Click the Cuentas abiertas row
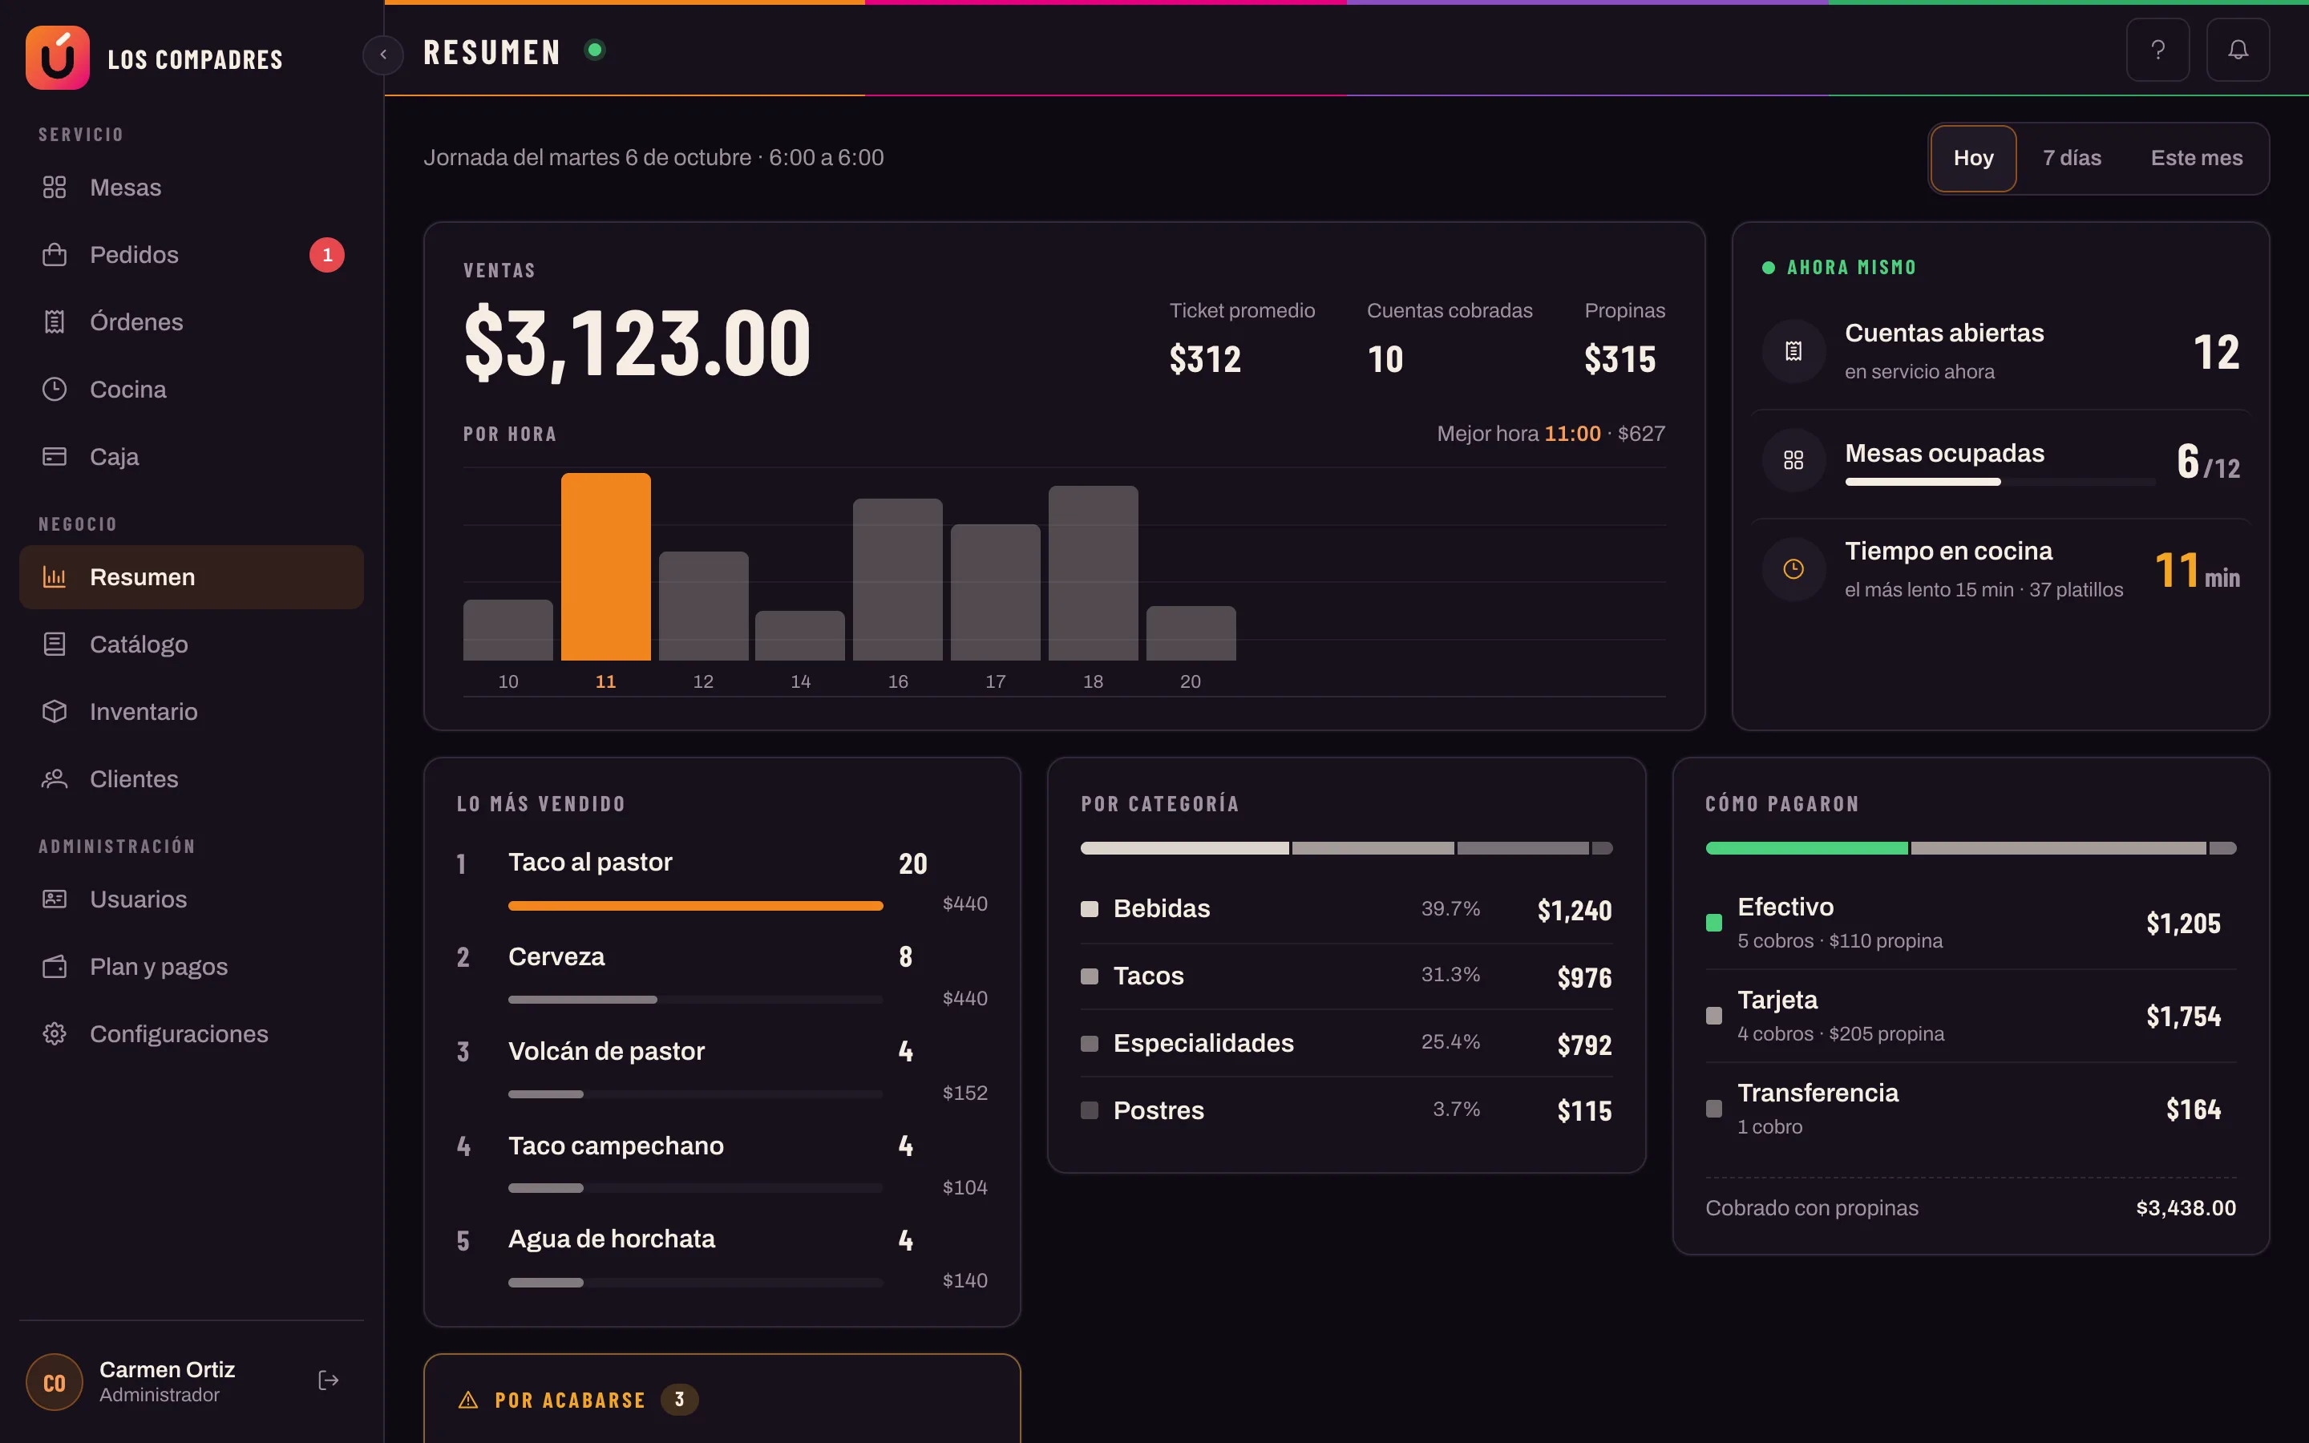Image resolution: width=2309 pixels, height=1443 pixels. coord(2001,351)
